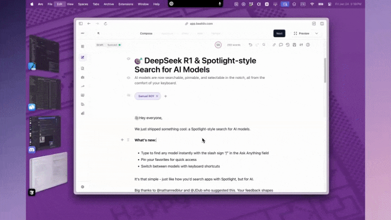Screen dimensions: 391x220
Task: Open Control Center in menu bar
Action: (330, 4)
